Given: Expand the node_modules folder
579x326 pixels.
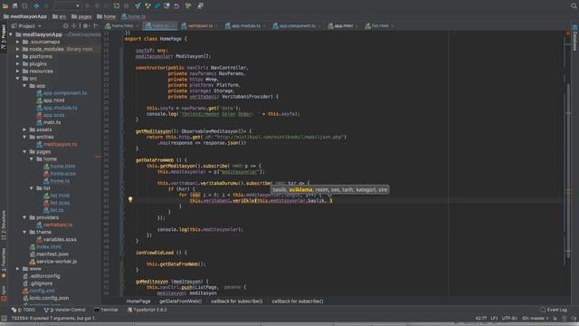Looking at the screenshot, I should pyautogui.click(x=18, y=49).
